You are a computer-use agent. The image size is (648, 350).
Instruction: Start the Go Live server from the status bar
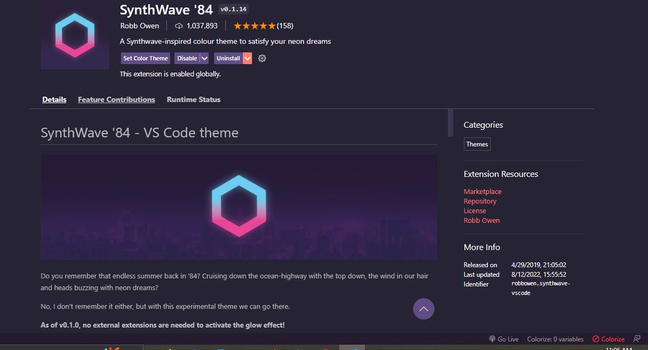504,339
